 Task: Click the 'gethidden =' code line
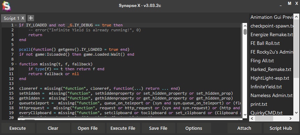[x=126, y=98]
